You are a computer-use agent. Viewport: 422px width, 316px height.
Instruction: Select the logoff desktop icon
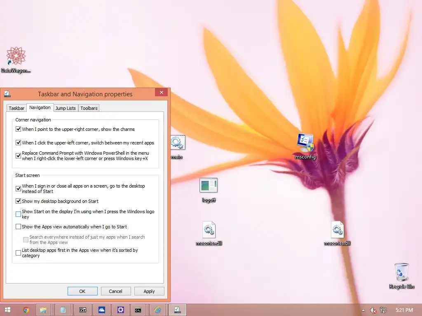point(209,190)
